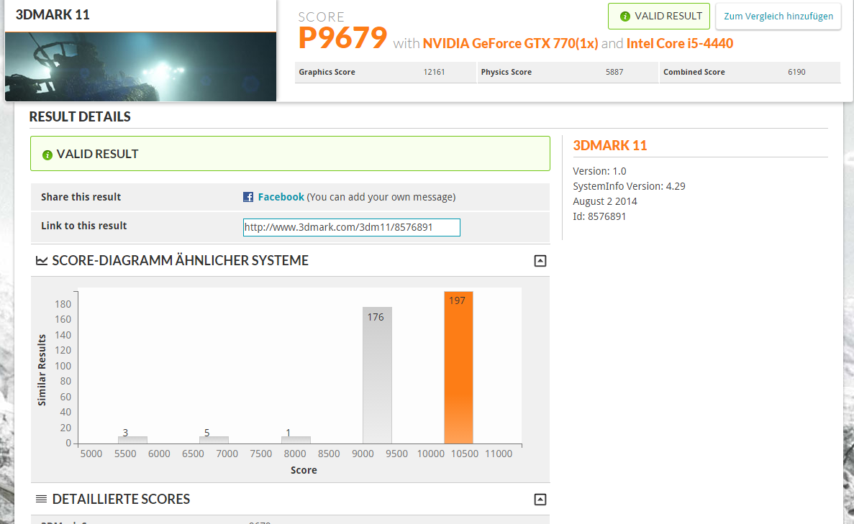
Task: Click the Physics Score label
Action: [x=506, y=72]
